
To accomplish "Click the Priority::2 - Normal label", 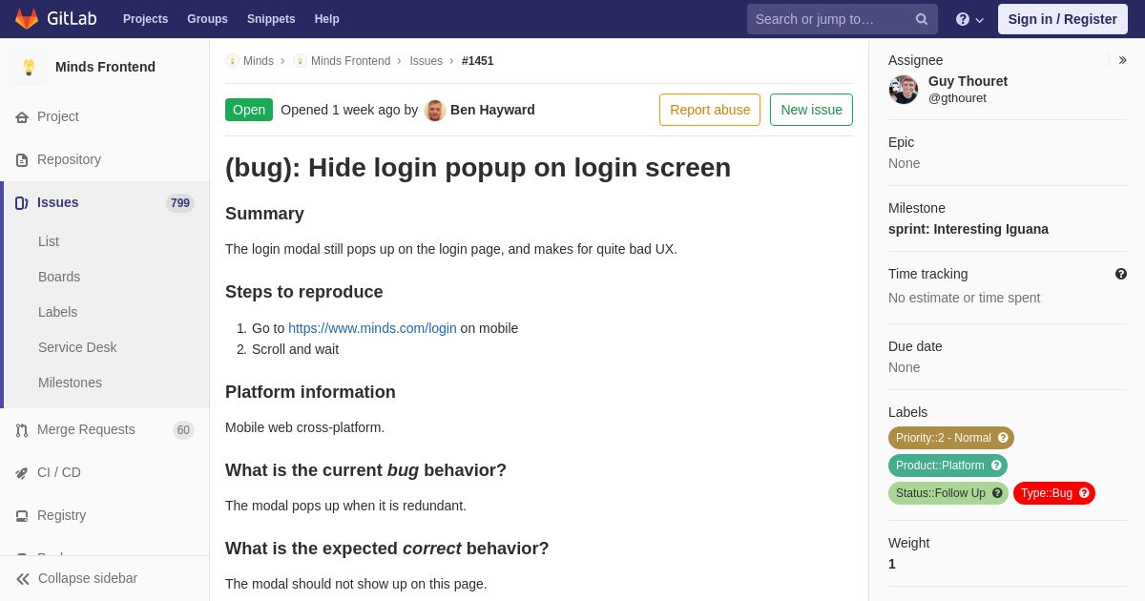I will tap(944, 438).
